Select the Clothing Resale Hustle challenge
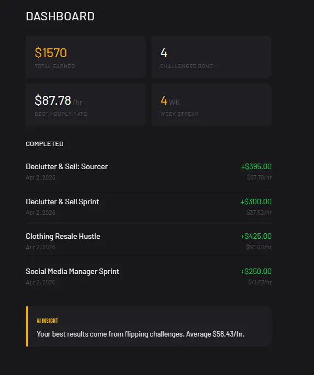Screen dimensions: 314x375 coord(149,242)
